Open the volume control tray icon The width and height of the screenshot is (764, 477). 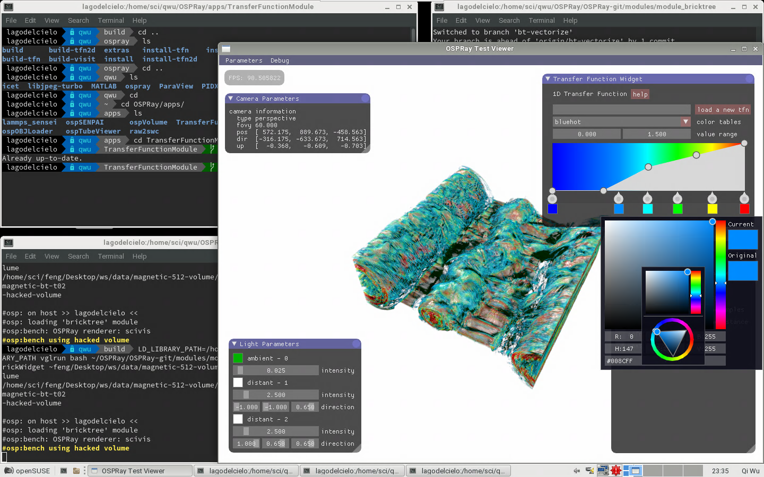click(x=577, y=471)
